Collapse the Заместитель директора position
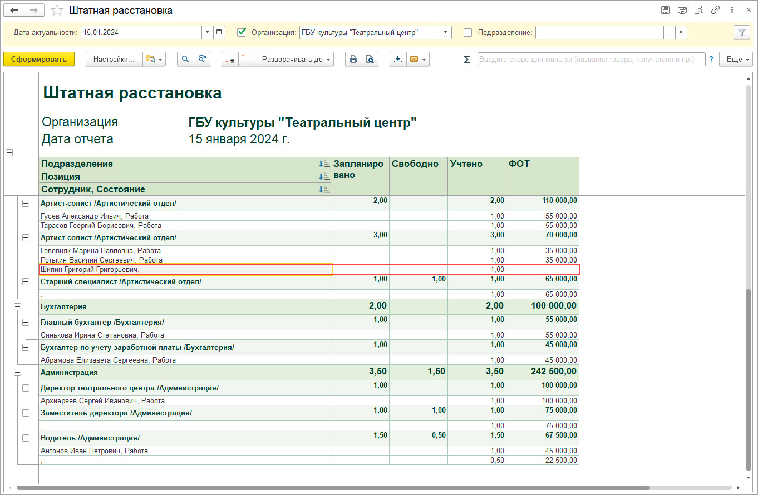 pyautogui.click(x=26, y=413)
